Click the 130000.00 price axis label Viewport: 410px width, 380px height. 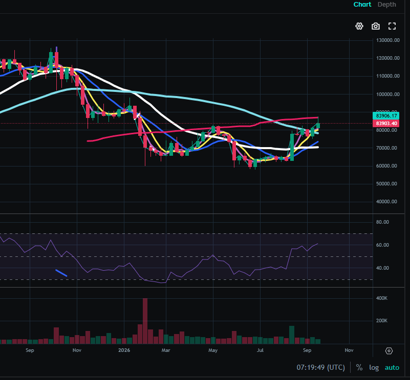pyautogui.click(x=388, y=40)
